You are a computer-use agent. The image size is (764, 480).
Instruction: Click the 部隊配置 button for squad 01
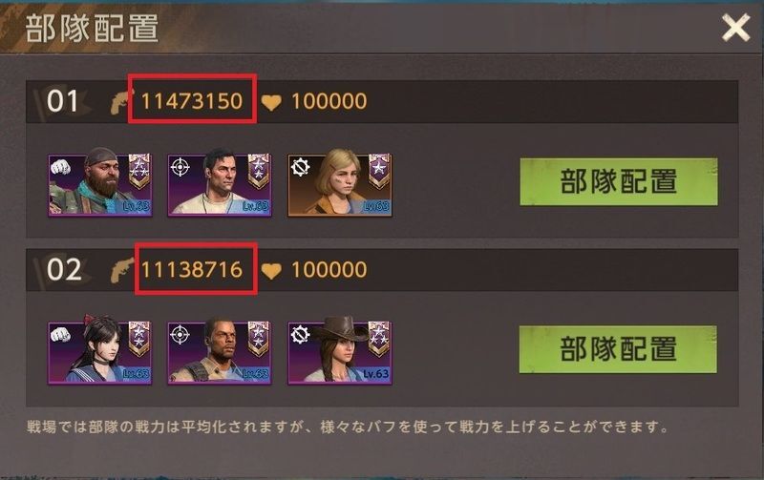tap(618, 181)
